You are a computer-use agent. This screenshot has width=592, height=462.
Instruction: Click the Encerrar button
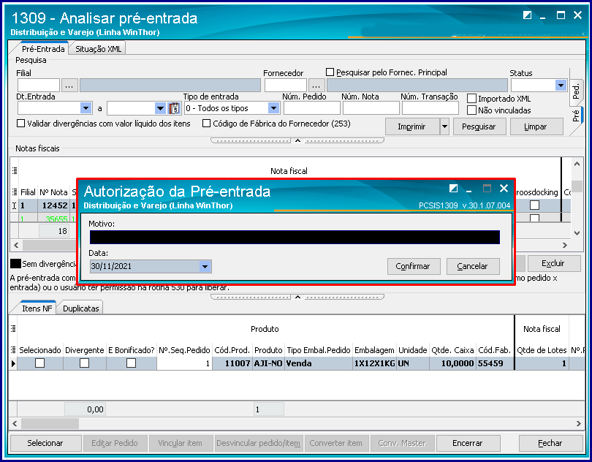(468, 443)
